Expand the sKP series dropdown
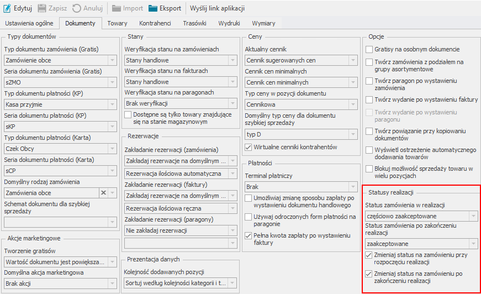Viewport: 481px width, 294px height. point(112,127)
